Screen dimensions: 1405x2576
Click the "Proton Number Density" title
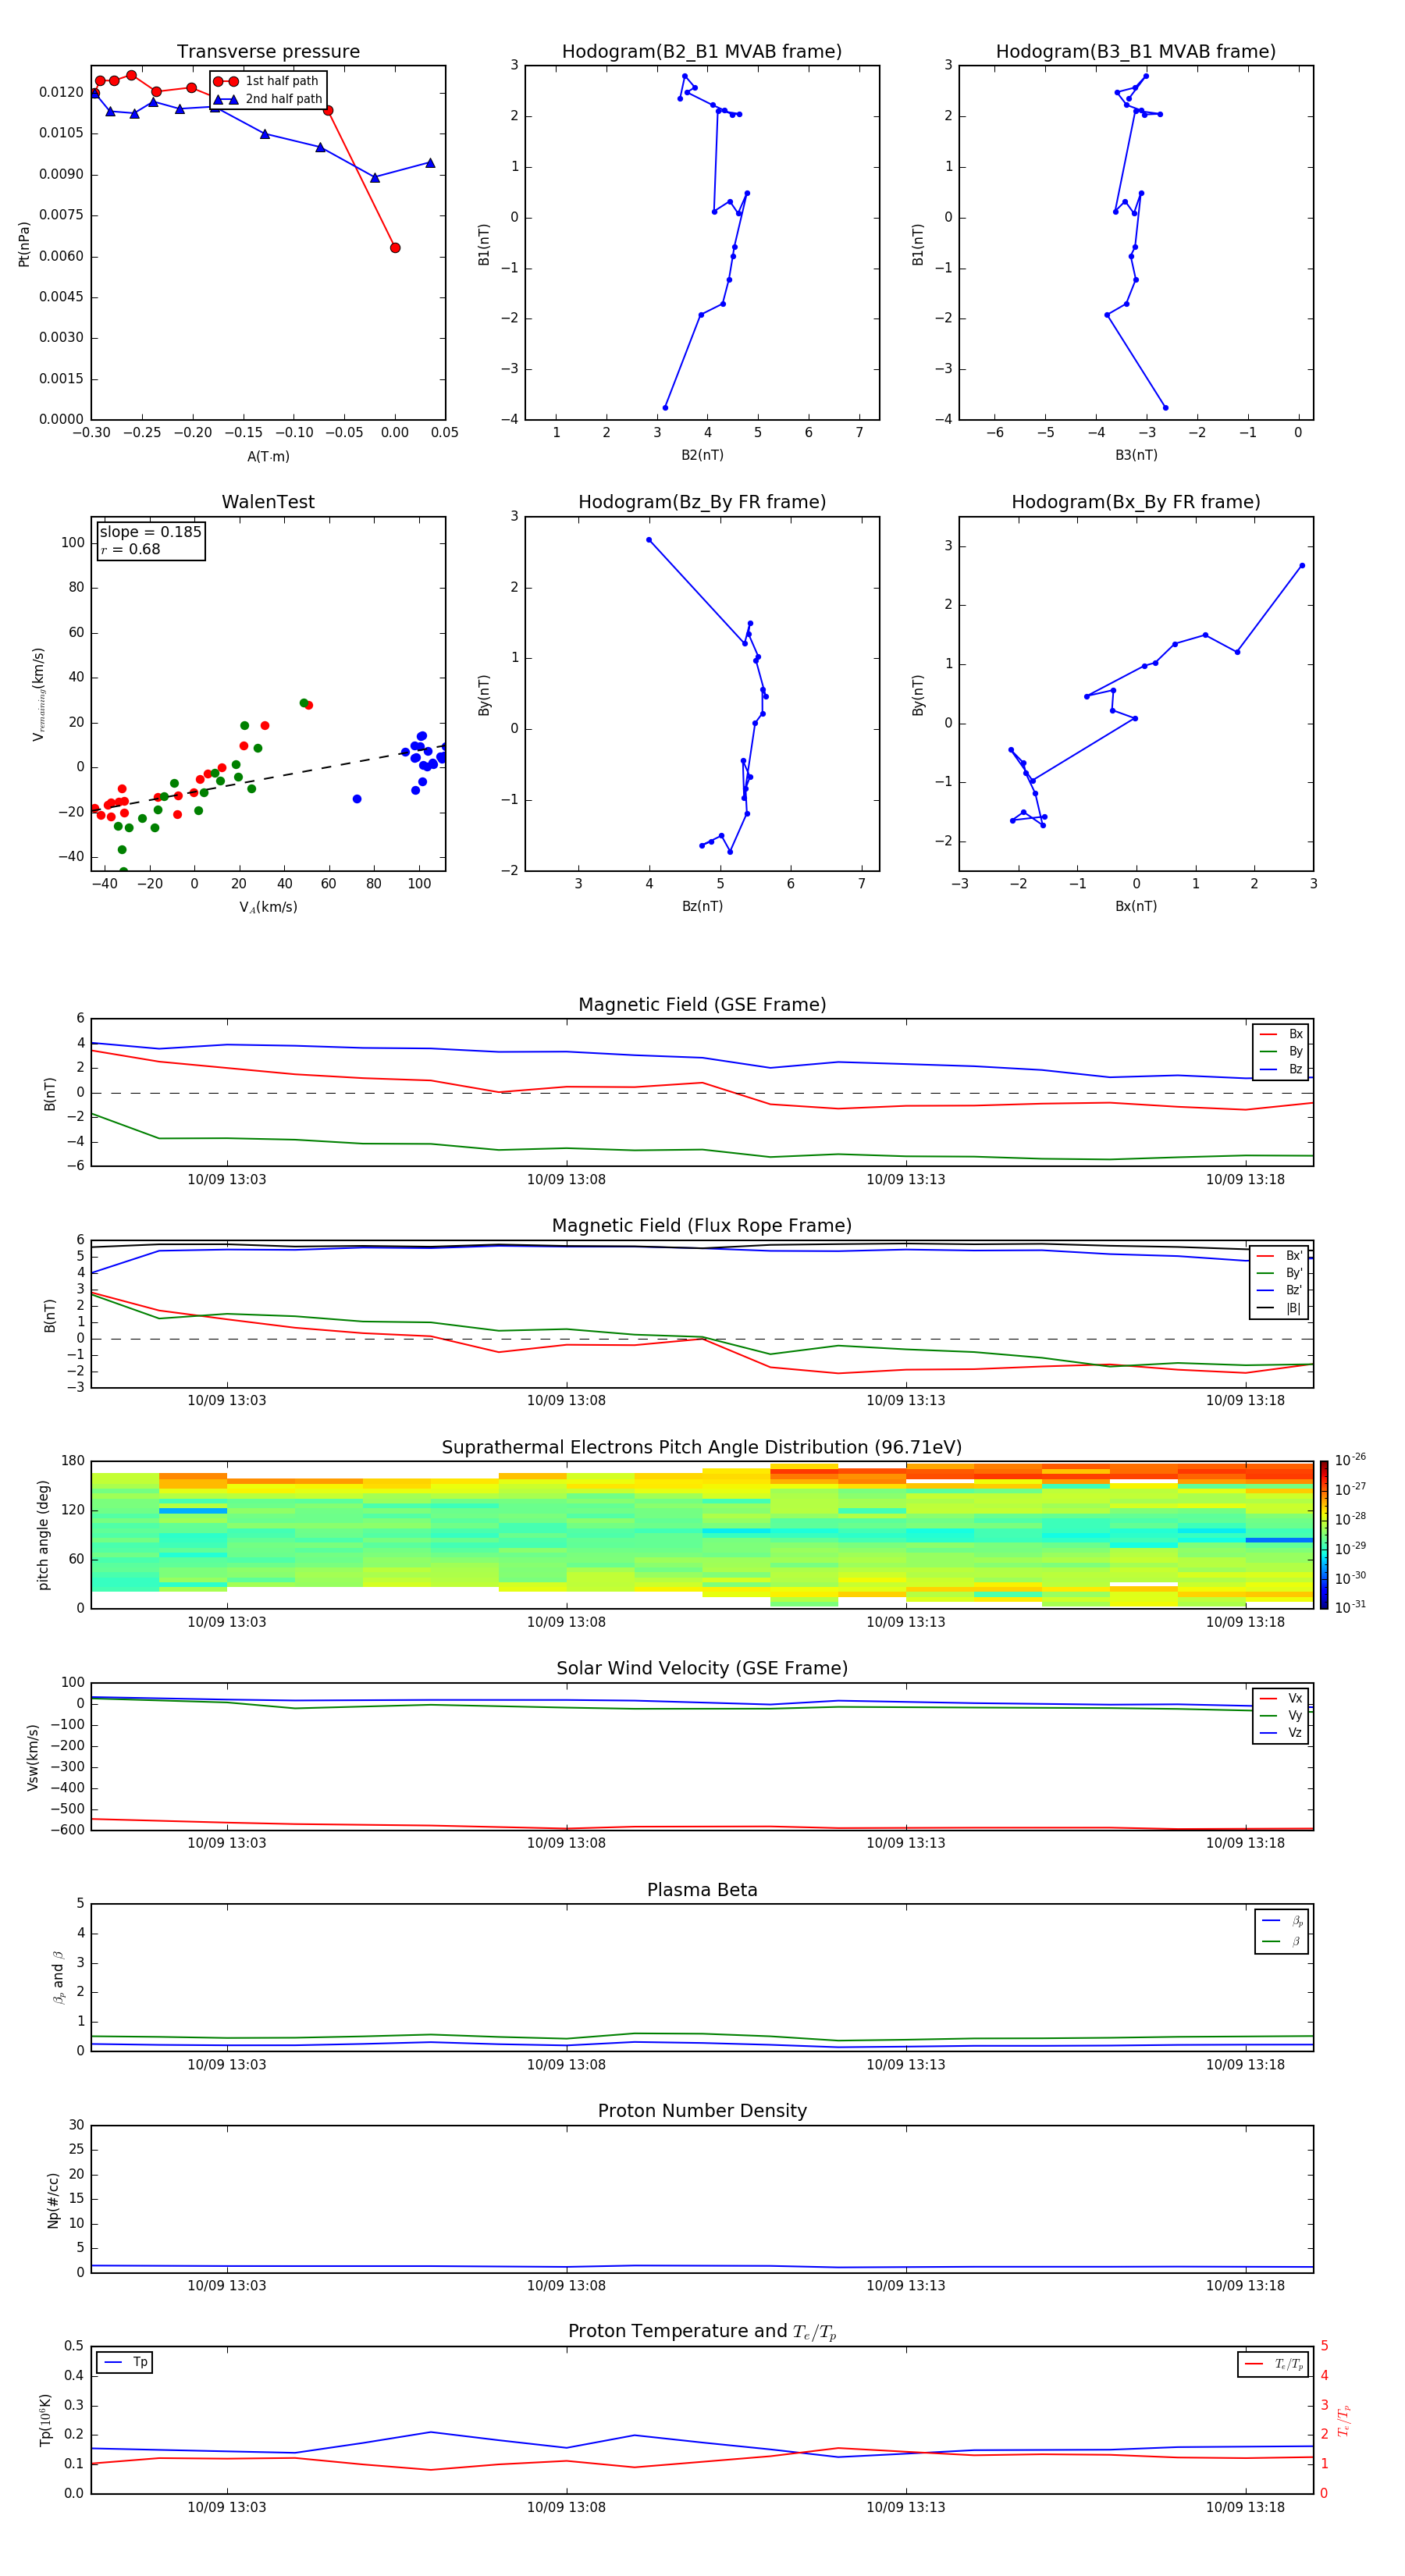click(702, 2111)
